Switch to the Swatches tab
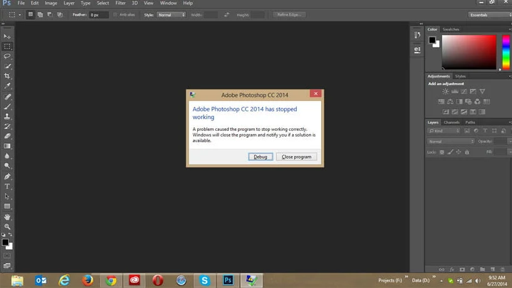Viewport: 512px width, 288px height. 451,29
